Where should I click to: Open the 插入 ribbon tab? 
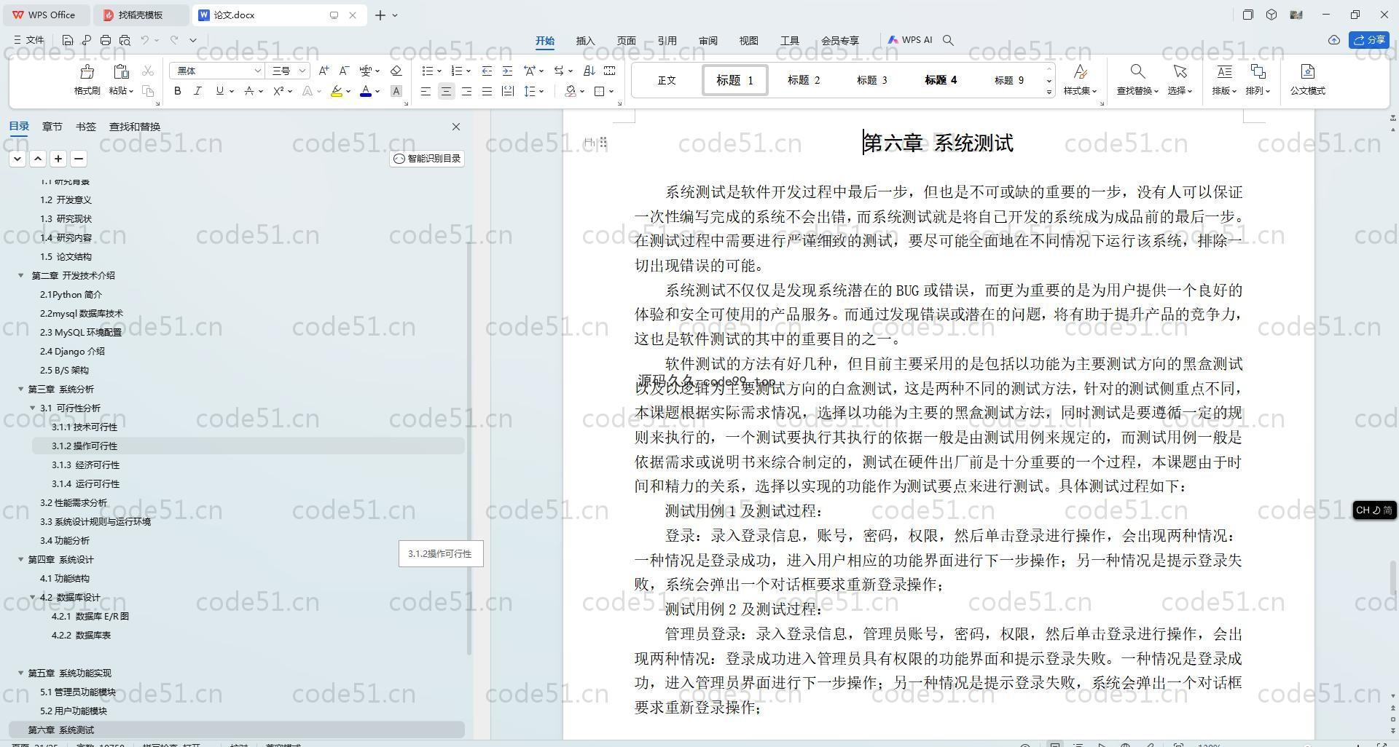pos(585,41)
